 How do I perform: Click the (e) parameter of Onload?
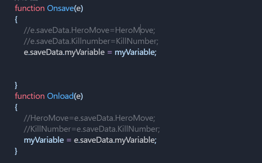pyautogui.click(x=78, y=96)
